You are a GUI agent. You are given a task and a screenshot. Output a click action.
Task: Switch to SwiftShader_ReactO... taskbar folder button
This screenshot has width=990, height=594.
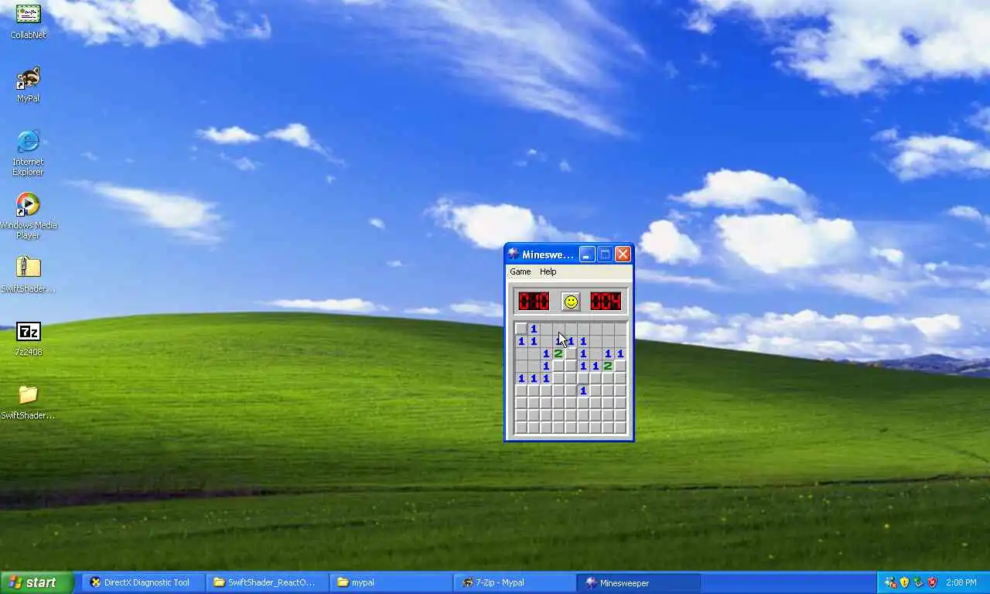[268, 582]
